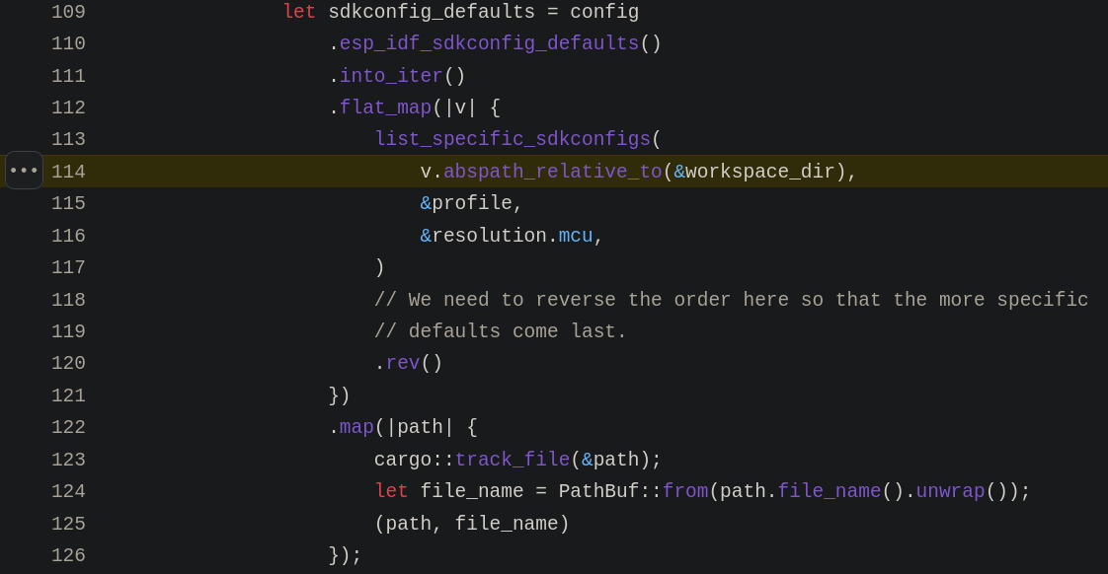This screenshot has height=574, width=1108.
Task: Click line number 126 in the gutter
Action: tap(68, 555)
